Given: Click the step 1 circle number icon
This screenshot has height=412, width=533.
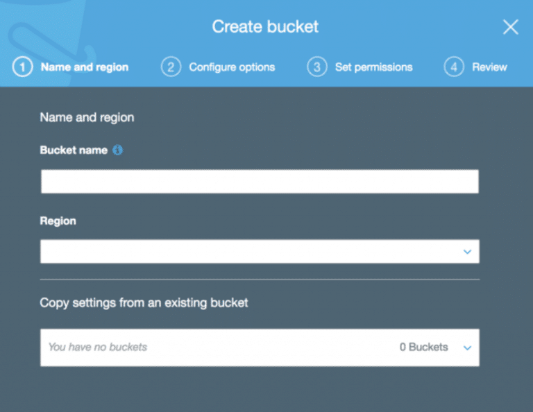Looking at the screenshot, I should coord(22,67).
